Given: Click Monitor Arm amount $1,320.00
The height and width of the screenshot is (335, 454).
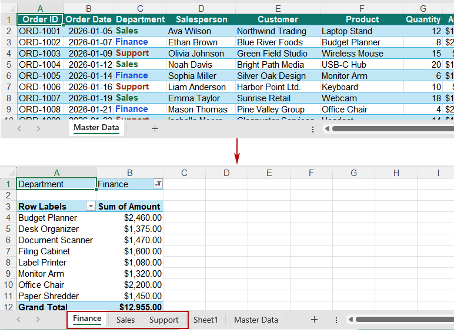Looking at the screenshot, I should point(129,274).
